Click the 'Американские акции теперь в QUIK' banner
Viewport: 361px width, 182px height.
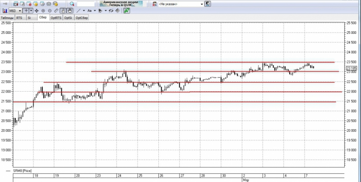point(120,4)
